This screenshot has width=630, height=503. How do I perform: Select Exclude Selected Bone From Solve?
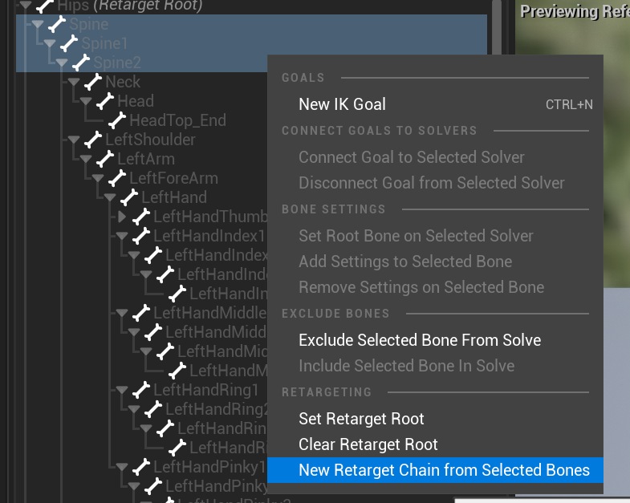tap(420, 340)
